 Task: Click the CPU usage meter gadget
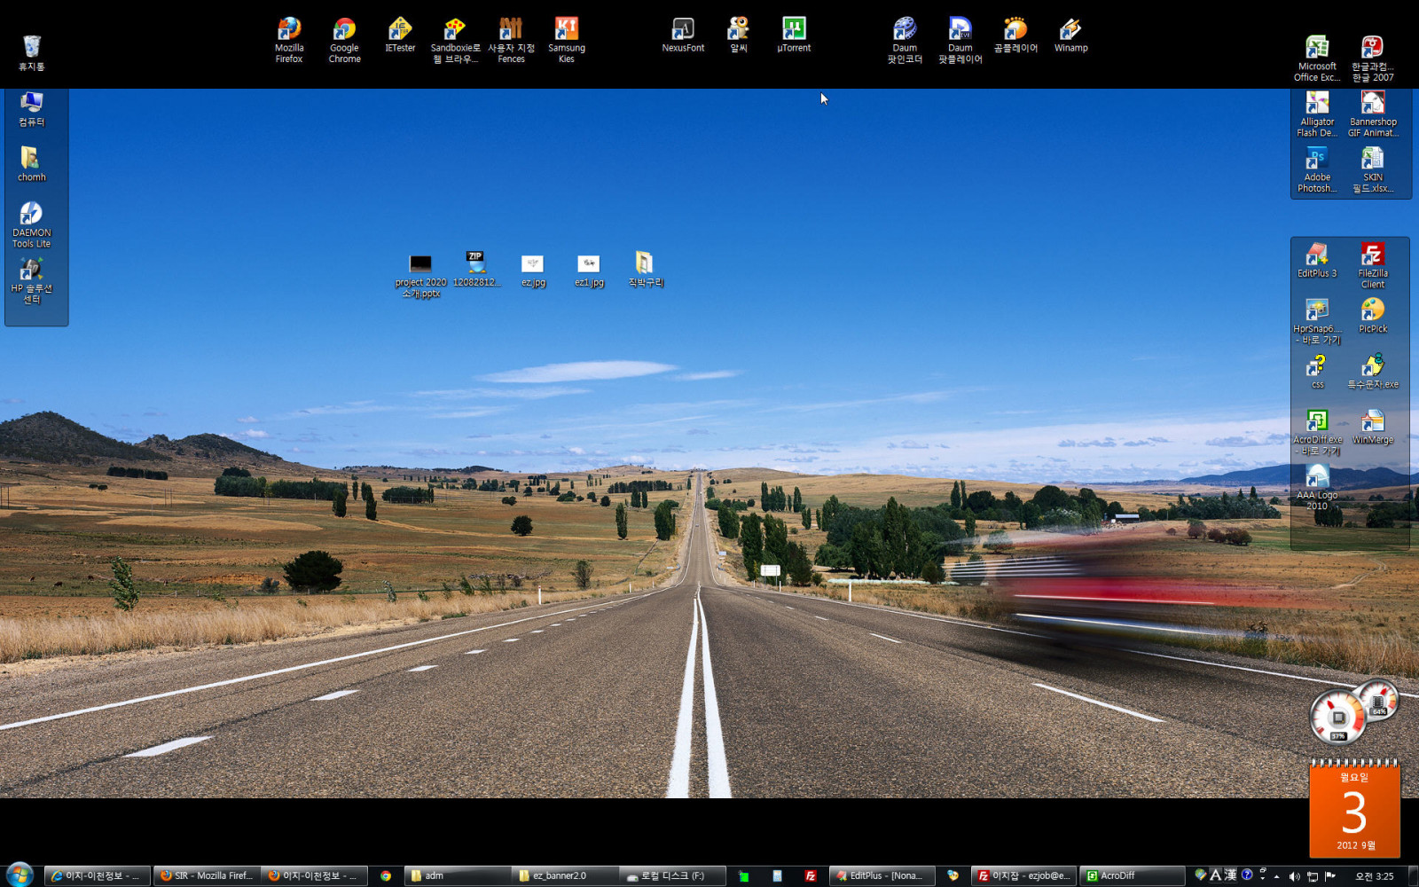click(1337, 717)
